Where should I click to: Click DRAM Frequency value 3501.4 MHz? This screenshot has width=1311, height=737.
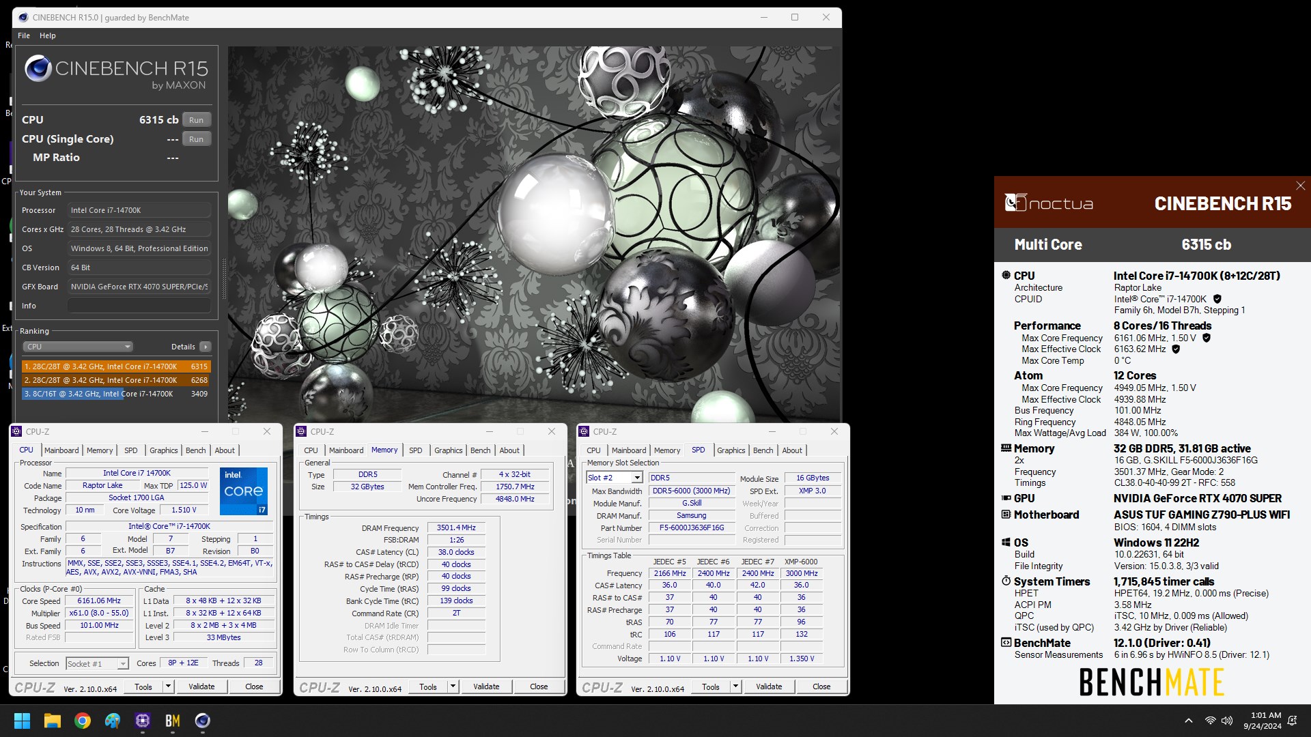pyautogui.click(x=456, y=528)
